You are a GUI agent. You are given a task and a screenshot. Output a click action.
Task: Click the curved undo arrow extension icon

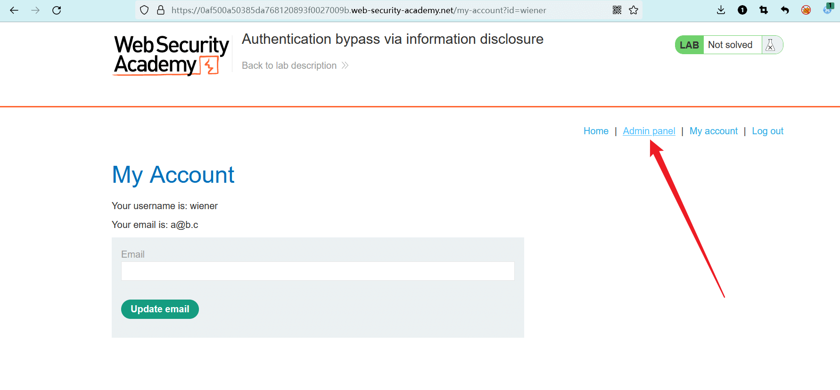(x=785, y=10)
